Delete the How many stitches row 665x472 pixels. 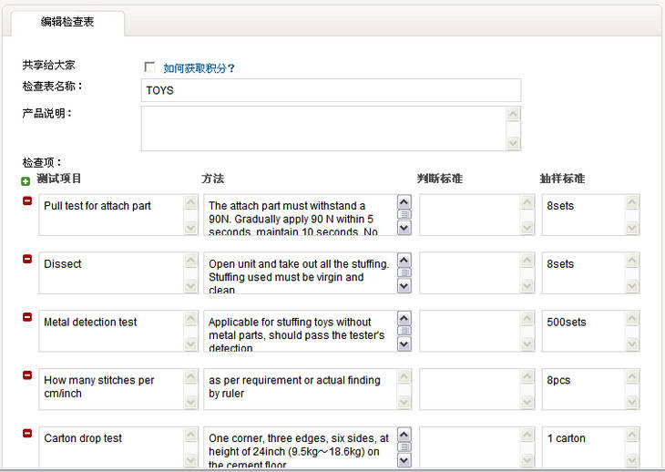(x=27, y=375)
